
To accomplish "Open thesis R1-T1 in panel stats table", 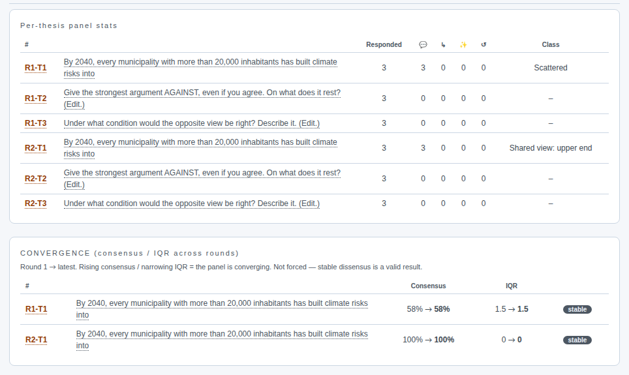I will point(36,68).
